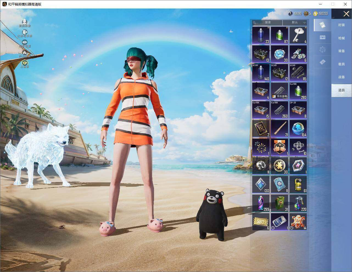Select the blue card item with count 11
Viewport: 352px width, 272px height.
(x=280, y=184)
